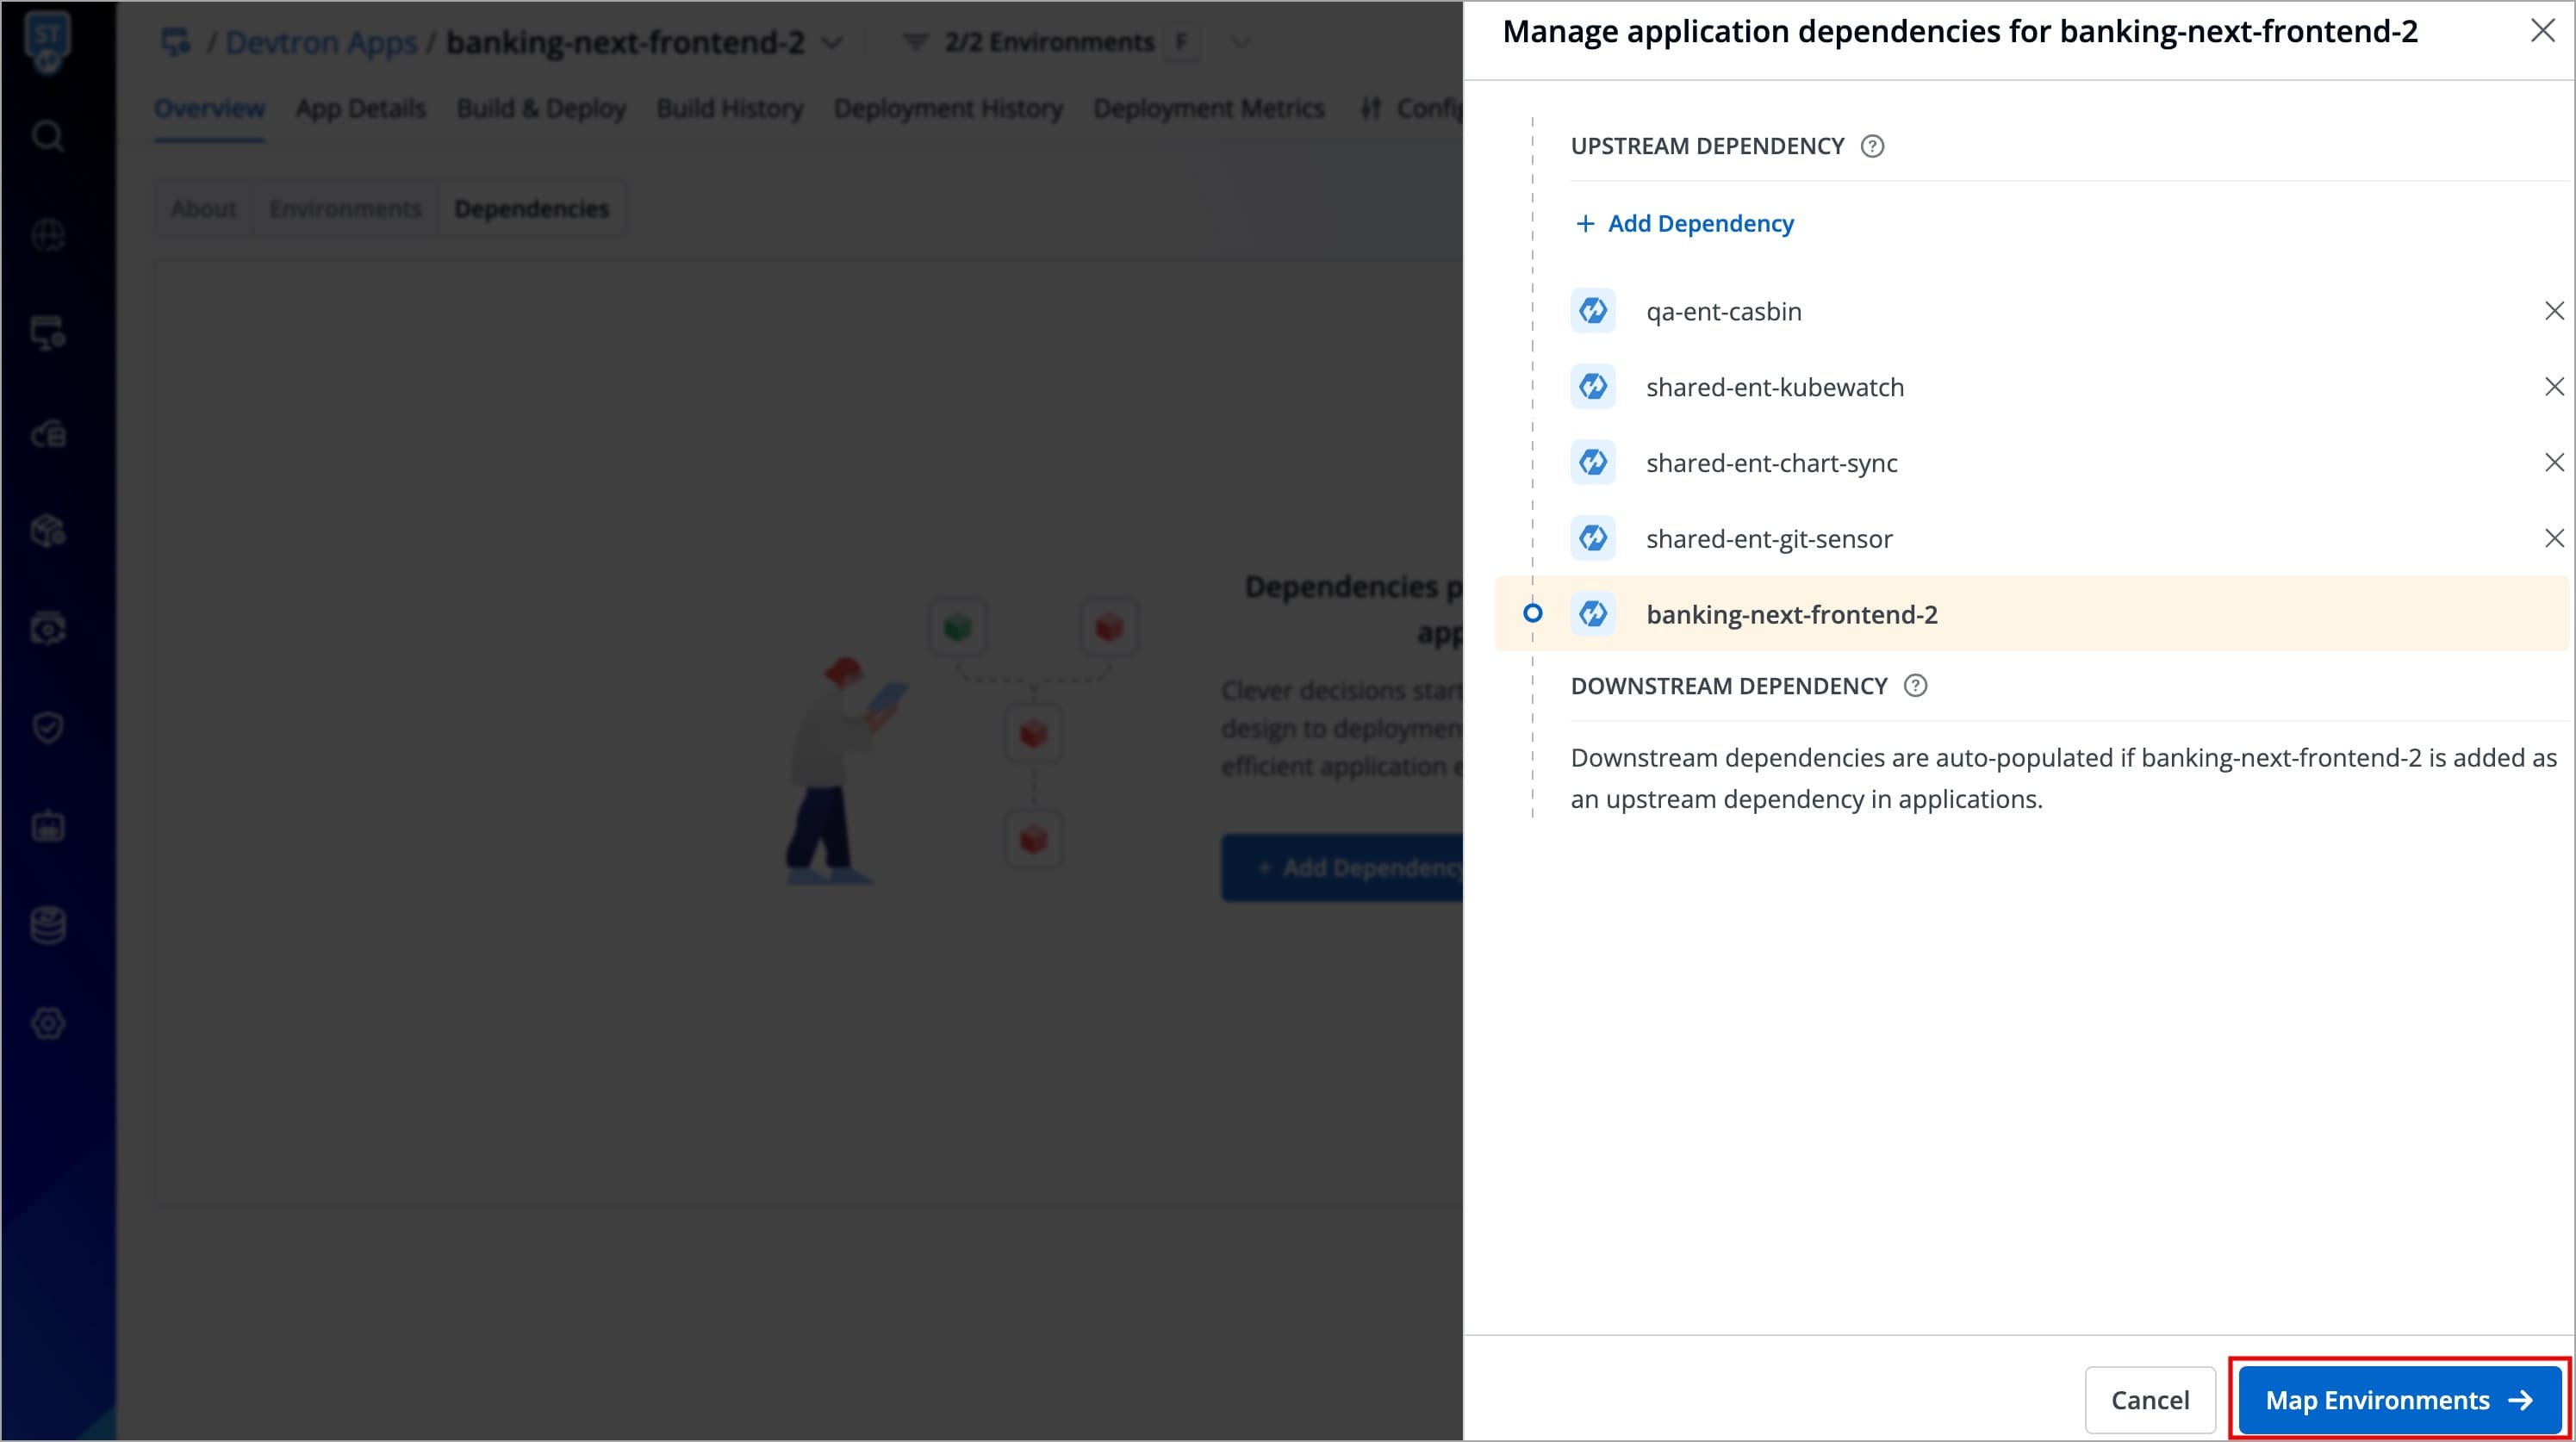Image resolution: width=2576 pixels, height=1442 pixels.
Task: Remove qa-ent-casbin upstream dependency
Action: [2554, 311]
